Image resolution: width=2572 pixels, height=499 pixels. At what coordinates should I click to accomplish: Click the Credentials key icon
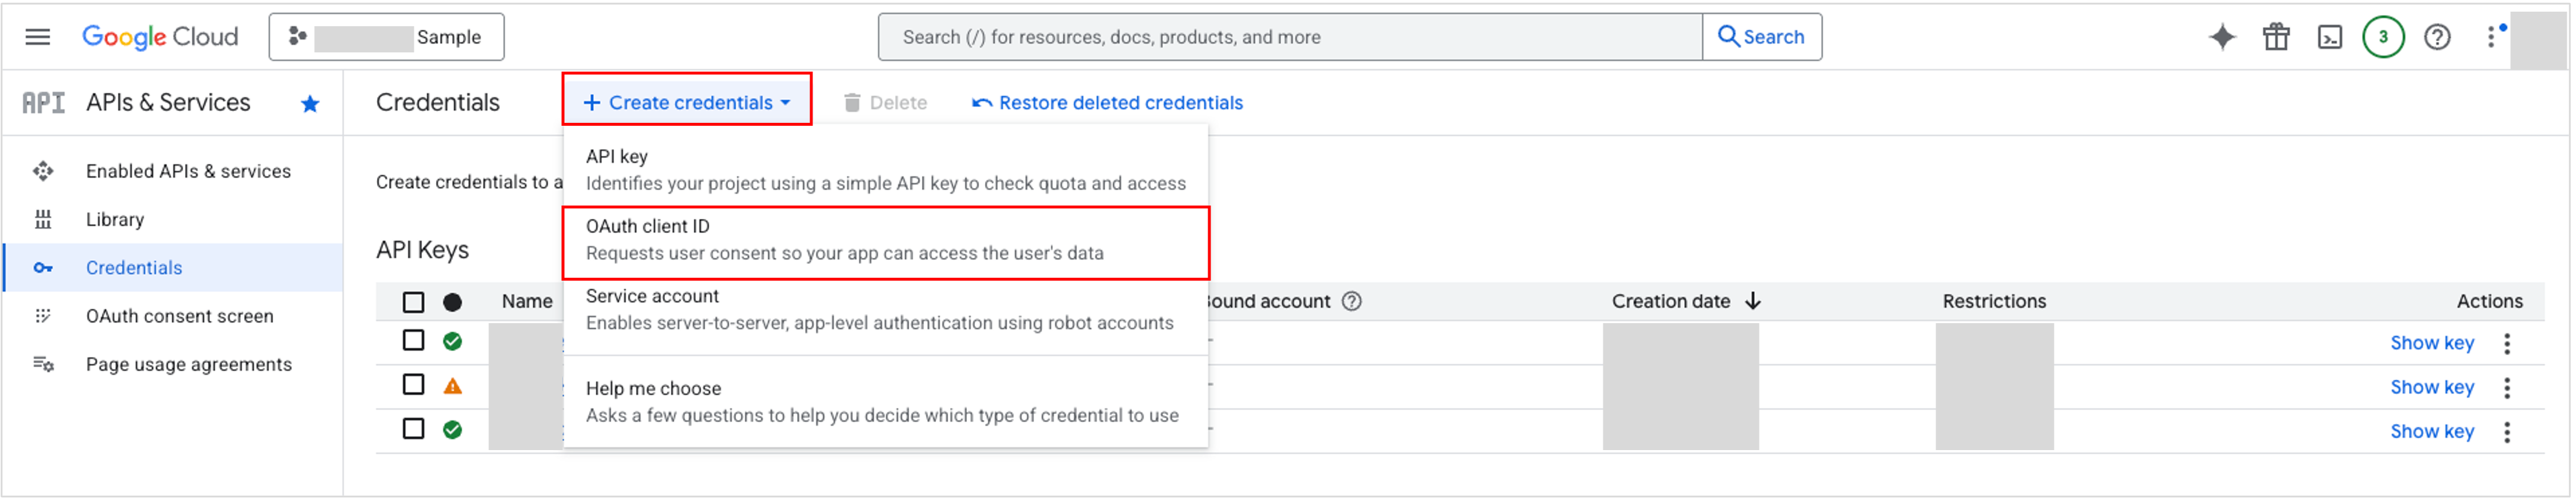click(x=43, y=267)
